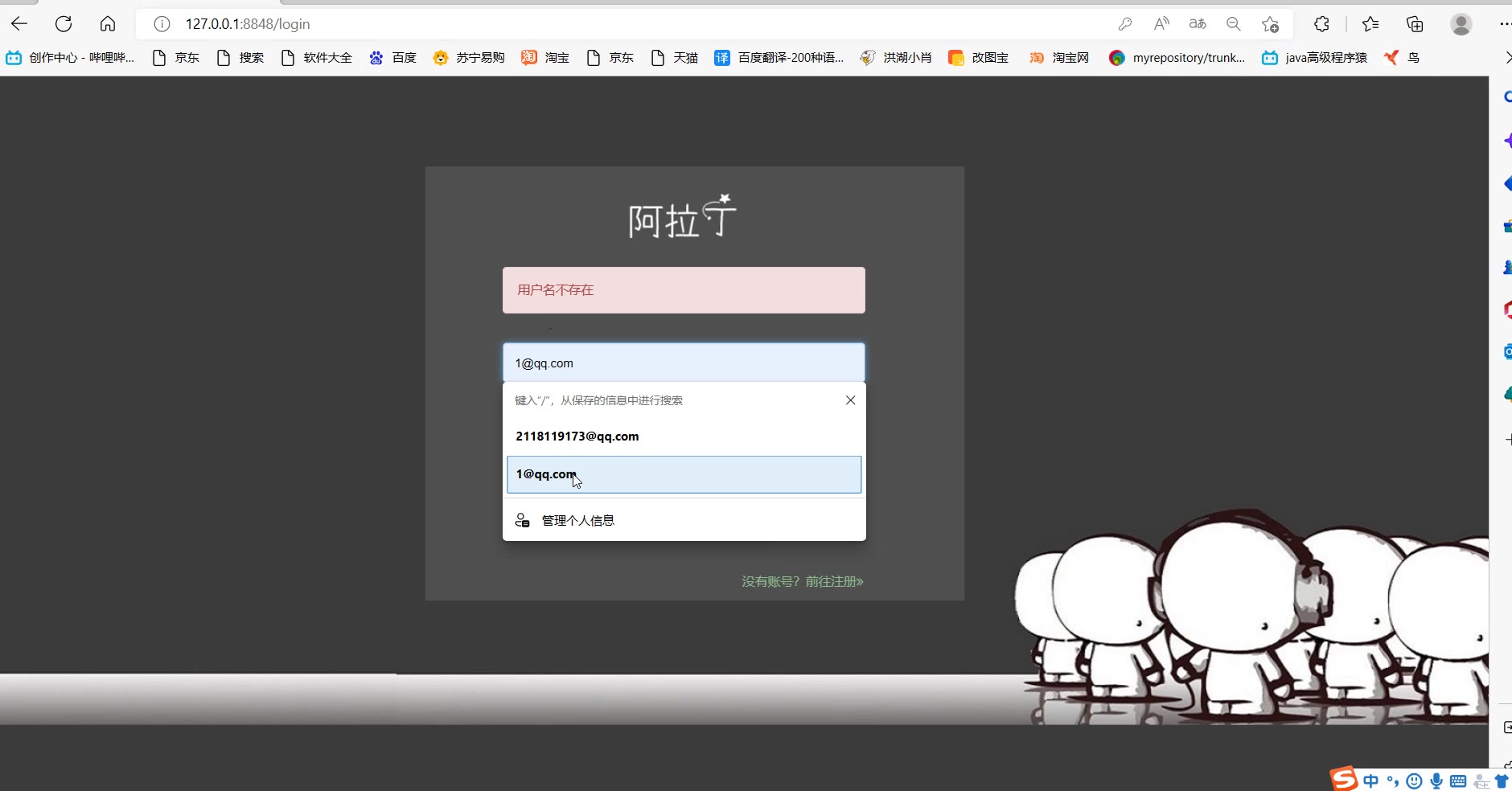Select highlighted suggestion 1@qq.com
This screenshot has height=791, width=1512.
[684, 474]
